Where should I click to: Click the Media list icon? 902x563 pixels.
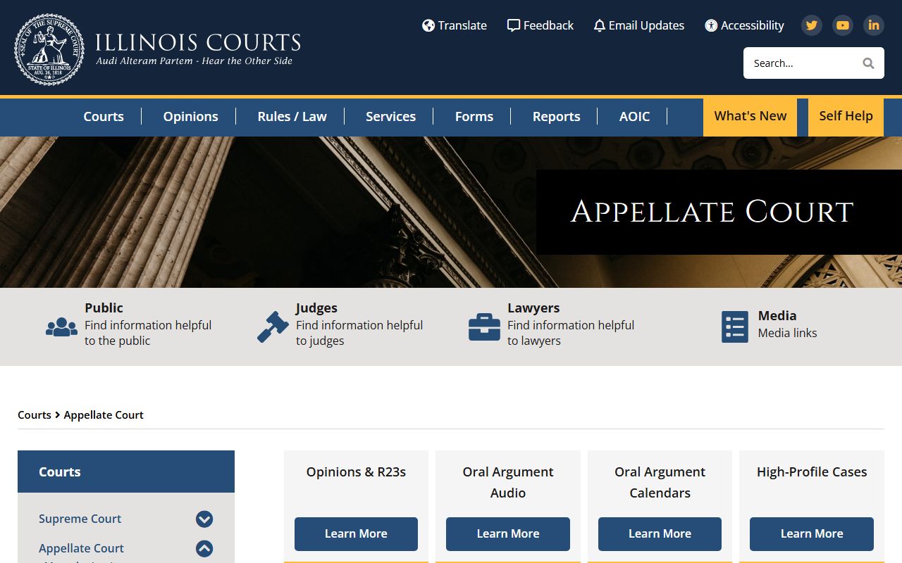tap(735, 327)
